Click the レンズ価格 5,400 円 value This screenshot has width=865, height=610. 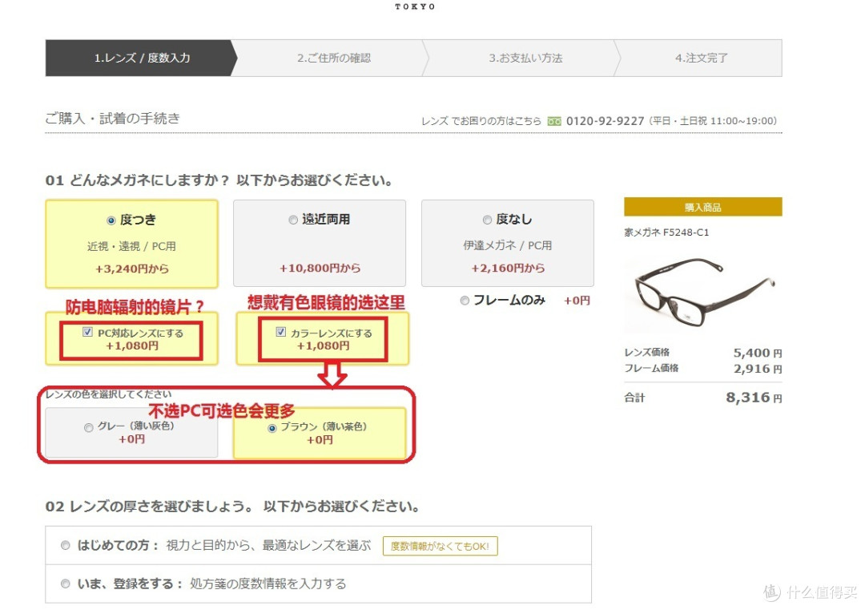click(758, 353)
